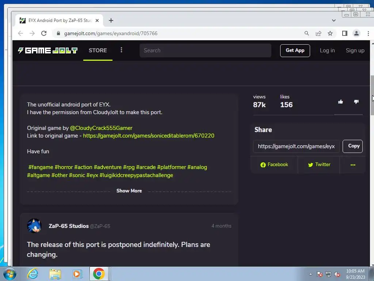Open @CloudyCrack555Gamer profile link
The width and height of the screenshot is (374, 281).
101,128
